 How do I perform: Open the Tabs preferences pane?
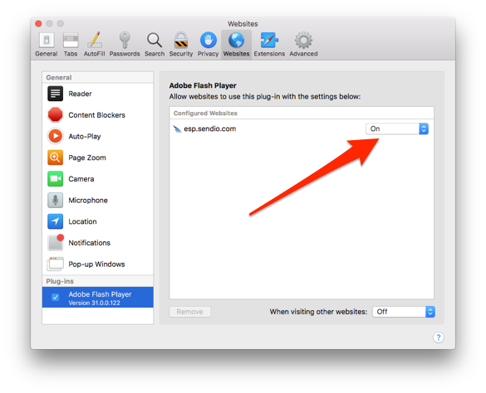pyautogui.click(x=71, y=45)
